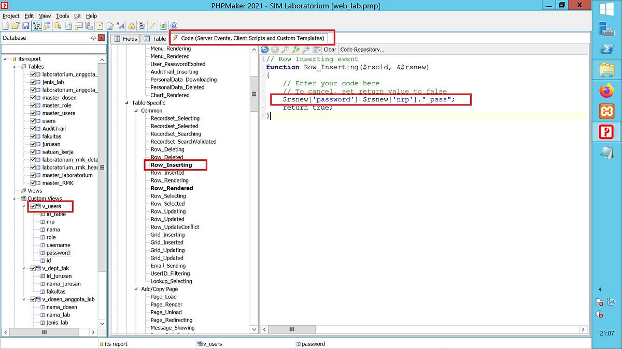Viewport: 622px width, 349px height.
Task: Toggle the jurusan table checkbox
Action: tap(33, 144)
